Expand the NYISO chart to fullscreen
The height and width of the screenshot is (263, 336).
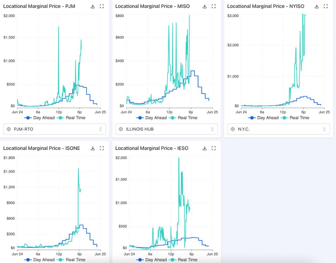[x=326, y=6]
